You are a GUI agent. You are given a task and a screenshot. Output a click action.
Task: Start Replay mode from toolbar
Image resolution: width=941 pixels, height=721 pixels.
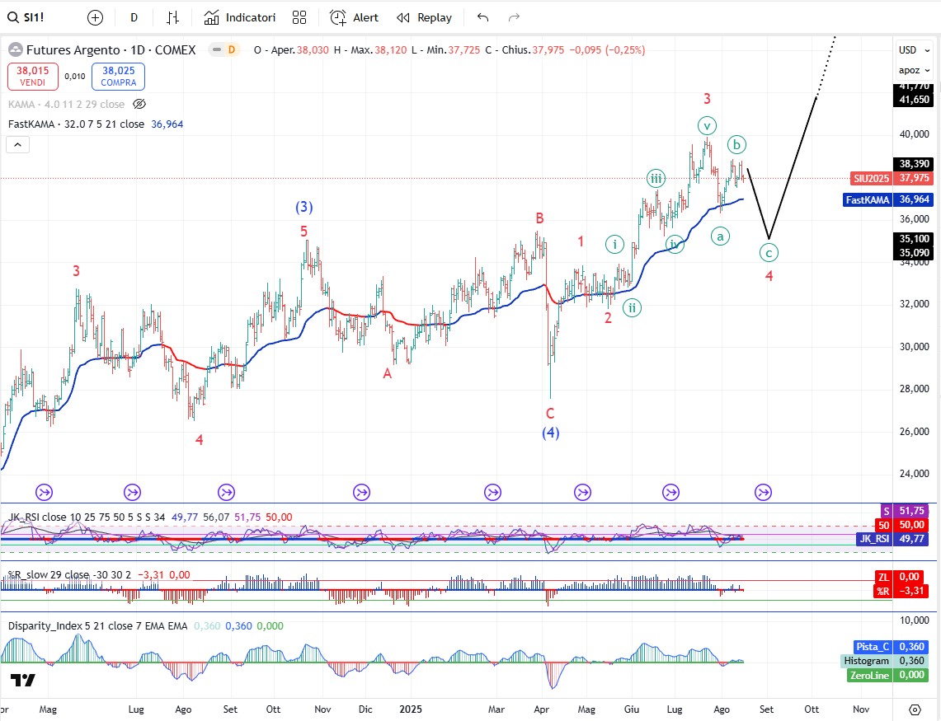(424, 17)
